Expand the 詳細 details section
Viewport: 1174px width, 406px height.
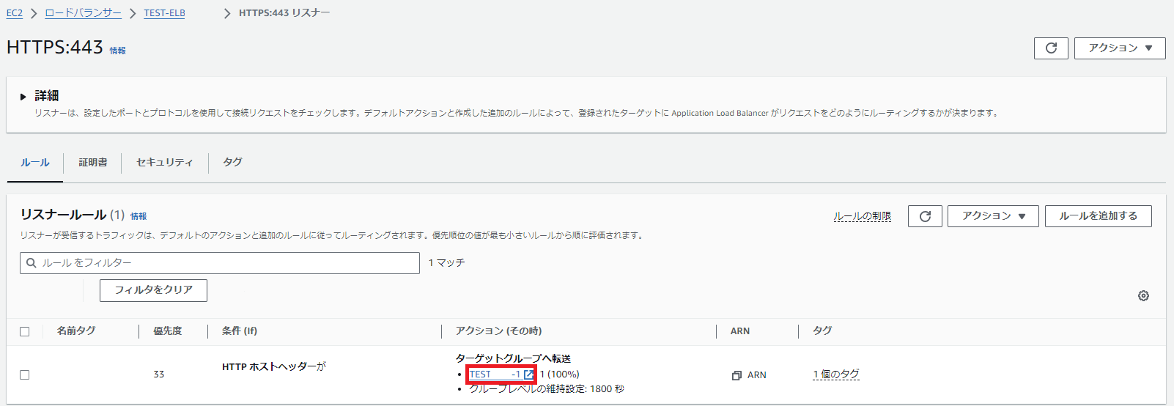23,97
